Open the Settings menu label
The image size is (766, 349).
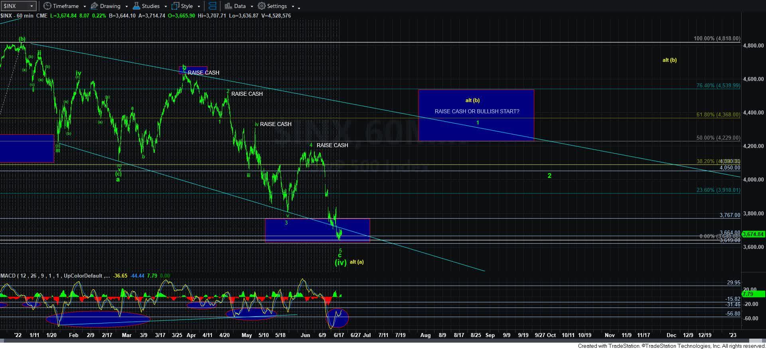pos(277,6)
